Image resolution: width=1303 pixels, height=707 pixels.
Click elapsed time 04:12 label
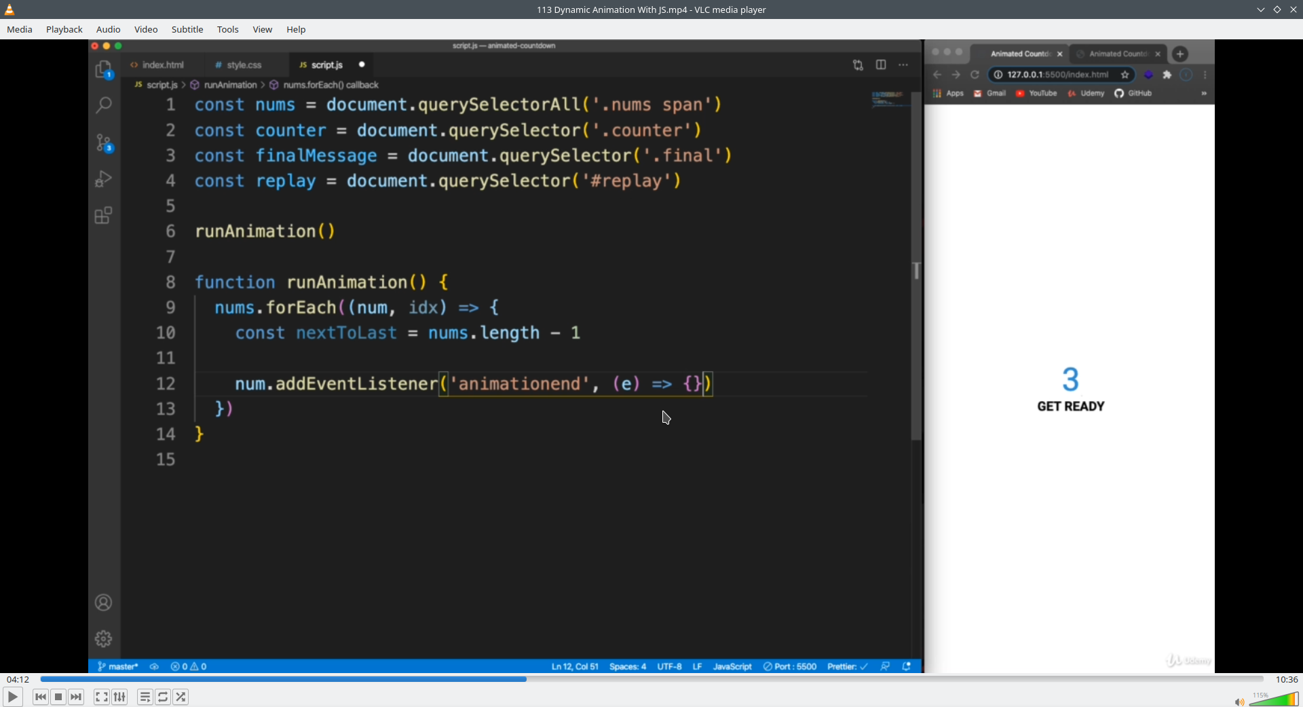pos(18,679)
